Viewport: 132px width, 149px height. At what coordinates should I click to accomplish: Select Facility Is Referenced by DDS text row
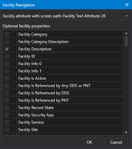[x=70, y=93]
